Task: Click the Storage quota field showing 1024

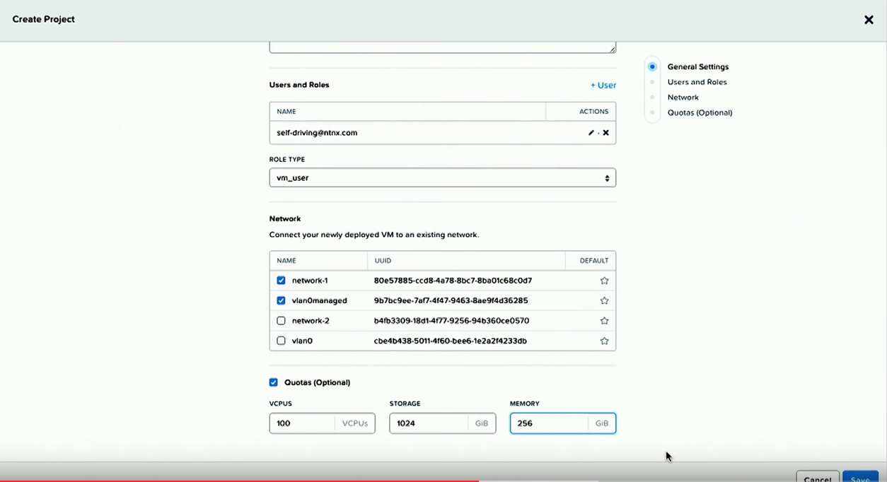Action: [x=443, y=423]
